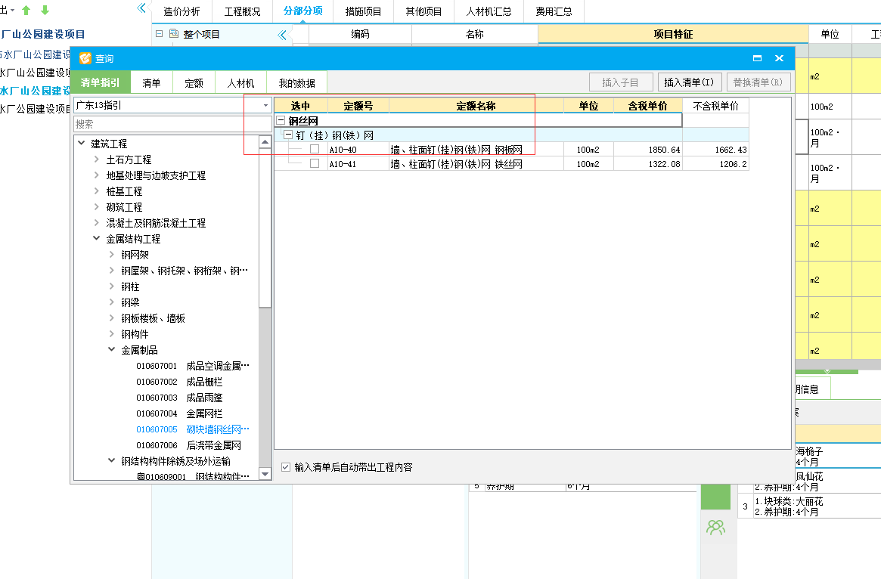Open 人材机汇总 main tab
881x579 pixels.
tap(489, 11)
